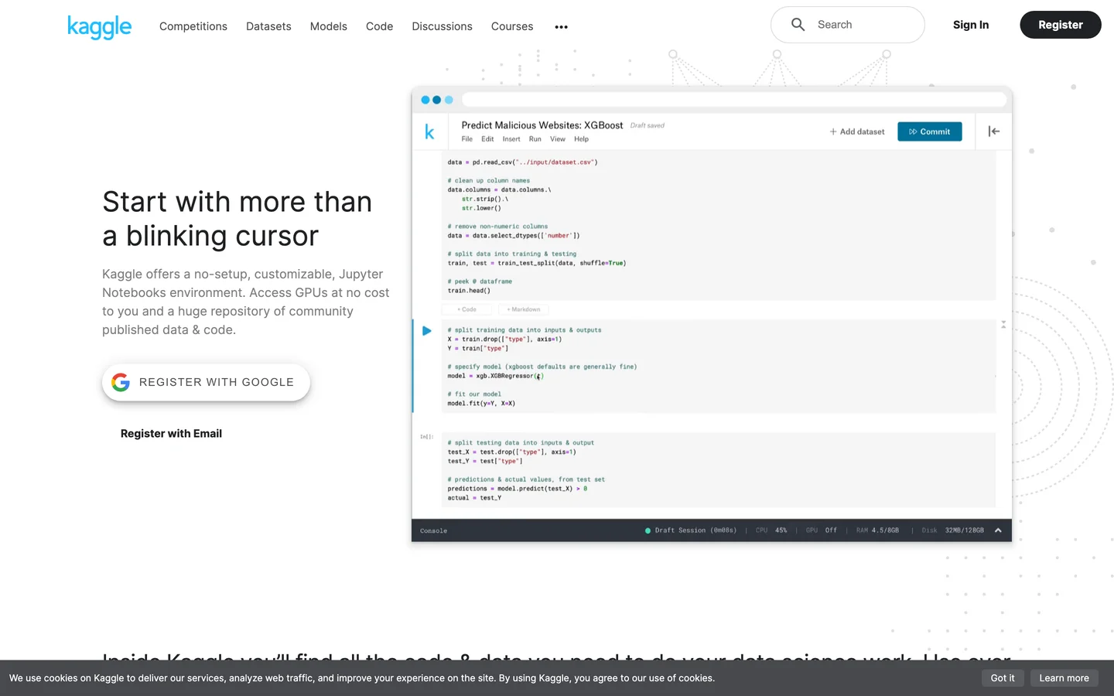Open Insert menu in notebook preview
The height and width of the screenshot is (696, 1114).
point(511,139)
